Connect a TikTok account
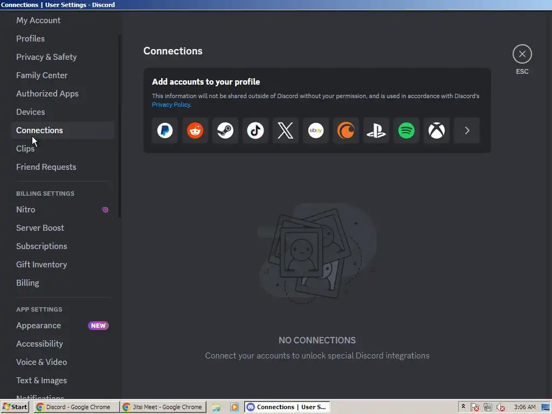The image size is (552, 414). (x=255, y=130)
